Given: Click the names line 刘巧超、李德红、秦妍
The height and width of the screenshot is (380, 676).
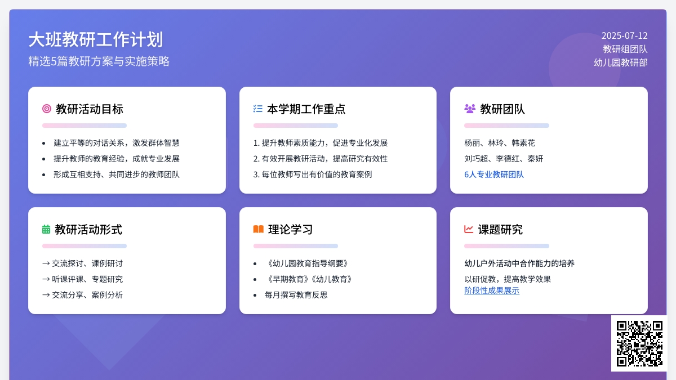Looking at the screenshot, I should tap(504, 159).
